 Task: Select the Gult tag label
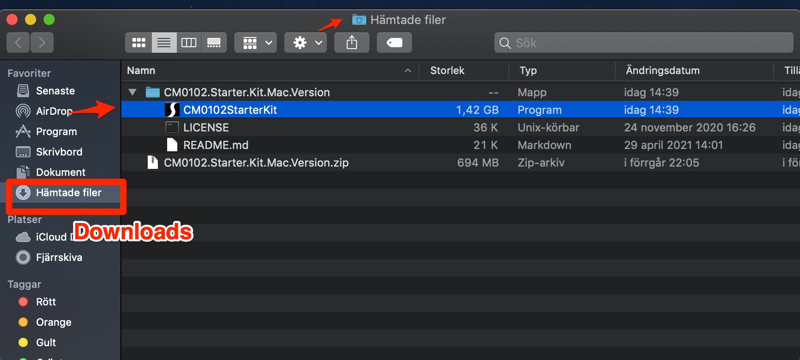coord(46,342)
